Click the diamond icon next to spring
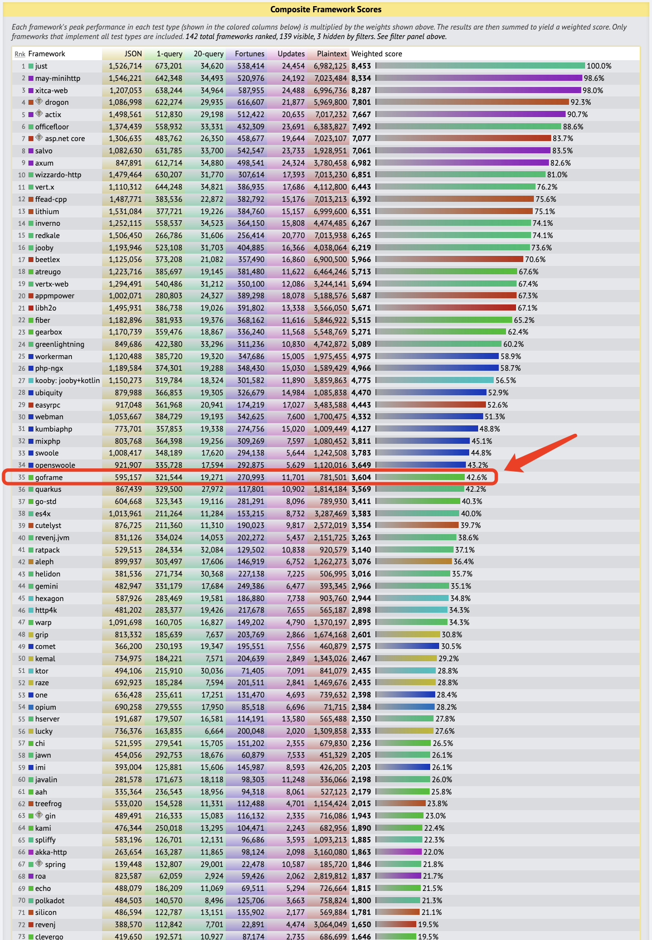 click(39, 864)
